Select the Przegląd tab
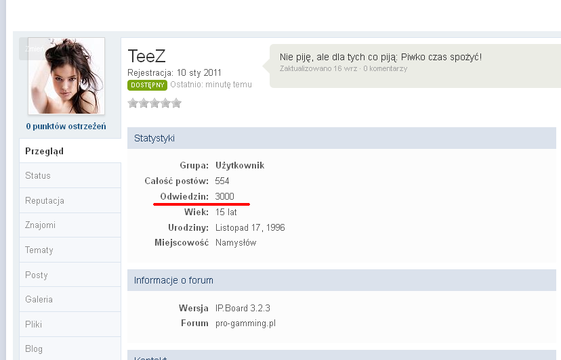Viewport: 561px width, 360px height. (45, 151)
